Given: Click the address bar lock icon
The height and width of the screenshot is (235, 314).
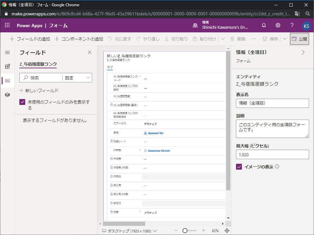Looking at the screenshot, I should [6, 14].
